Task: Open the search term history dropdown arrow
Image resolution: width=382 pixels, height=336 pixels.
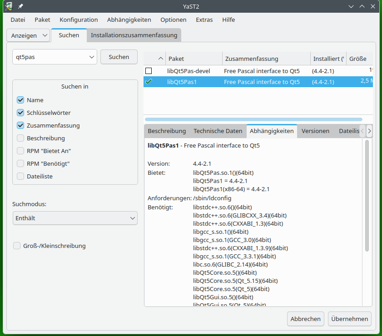Action: [92, 57]
